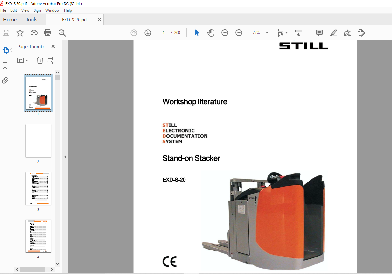Open the Edit menu

tap(14, 10)
